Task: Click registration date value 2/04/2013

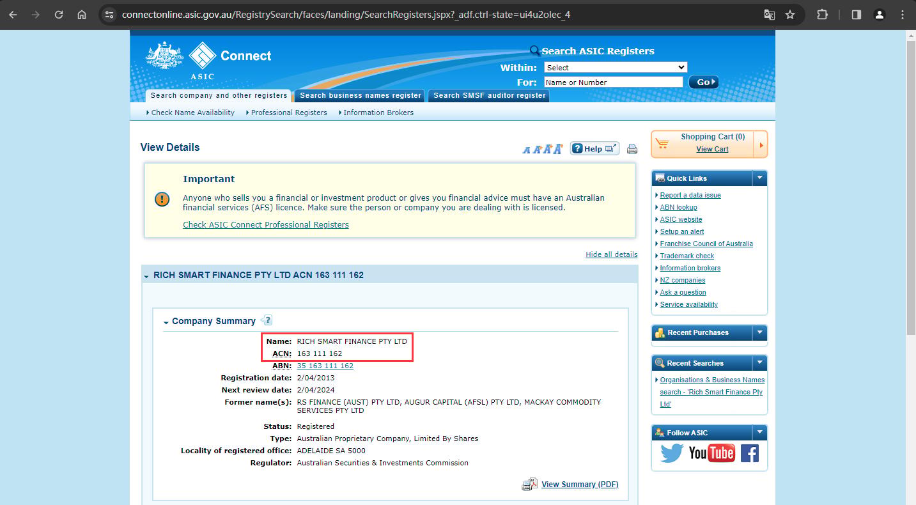Action: [x=316, y=378]
